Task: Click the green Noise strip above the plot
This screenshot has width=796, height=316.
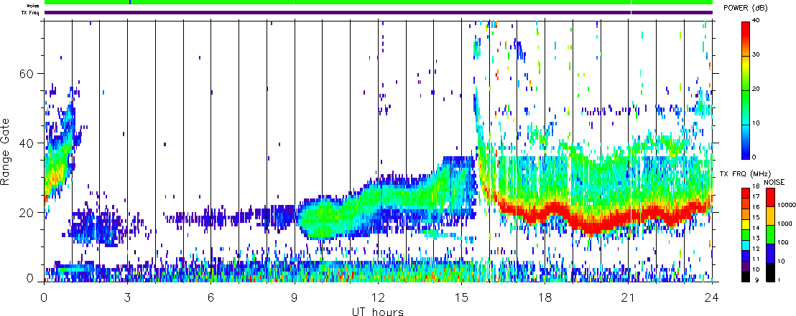Action: pyautogui.click(x=378, y=3)
